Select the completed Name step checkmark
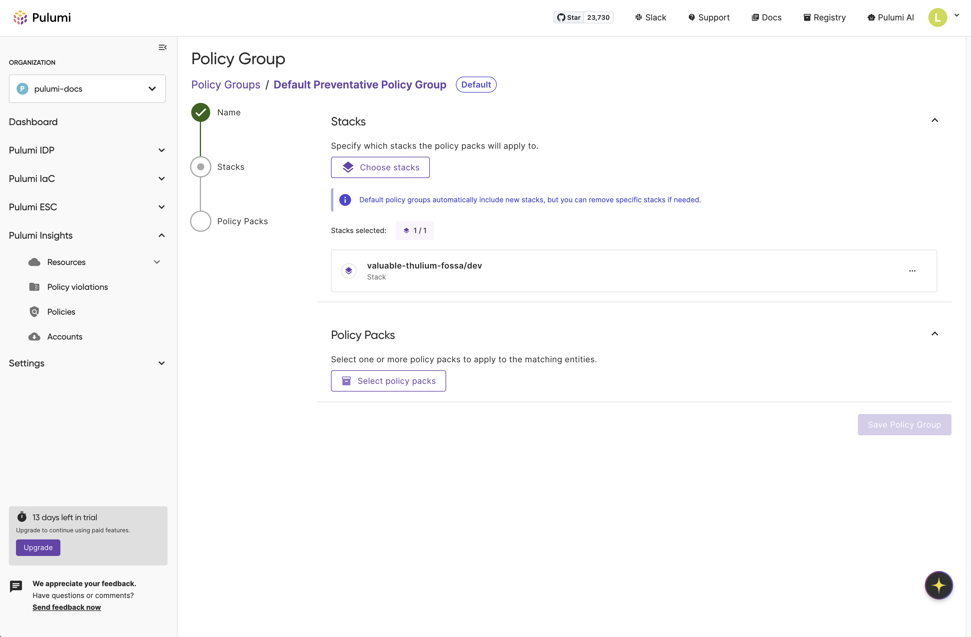Screen dimensions: 971x637 (x=201, y=112)
